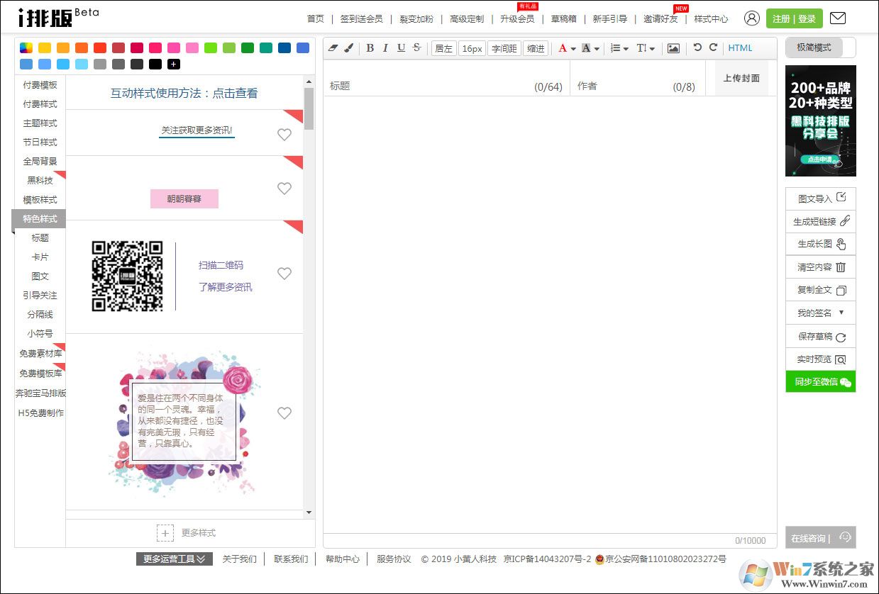This screenshot has width=879, height=594.
Task: Open the user profile avatar icon
Action: 752,18
